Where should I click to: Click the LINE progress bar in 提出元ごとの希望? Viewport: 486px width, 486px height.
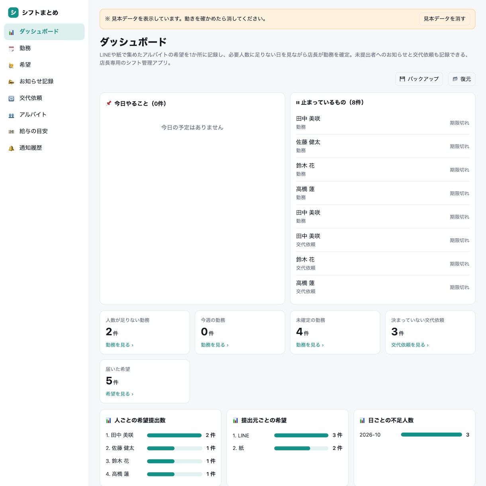(x=302, y=435)
